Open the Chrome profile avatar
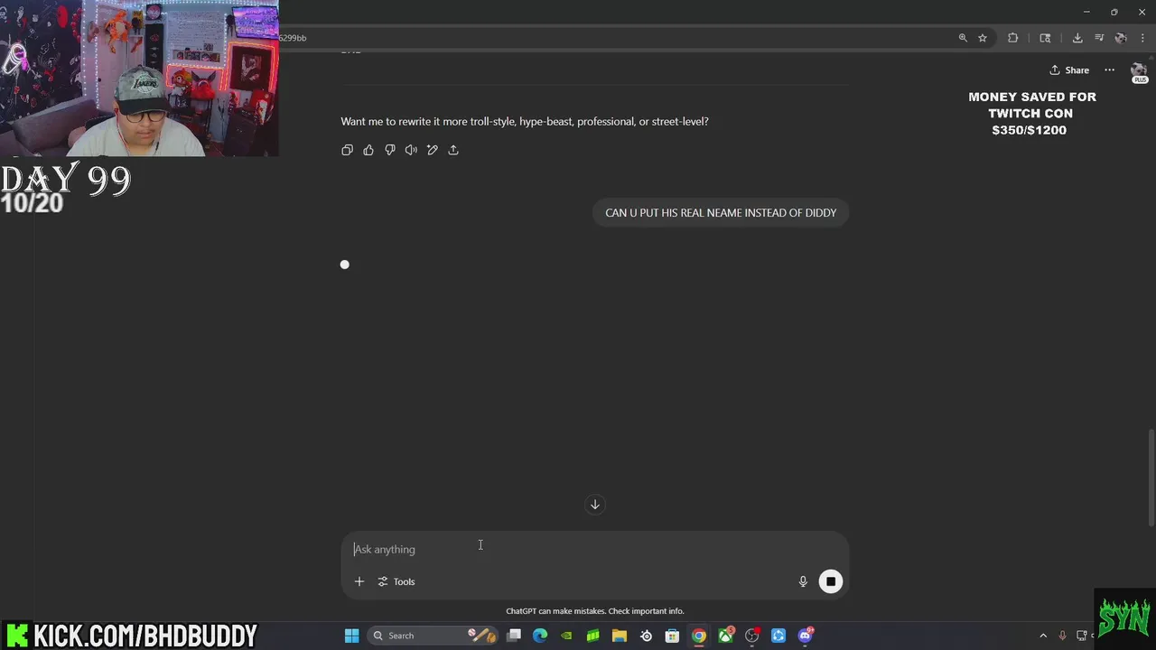This screenshot has width=1156, height=650. point(1121,38)
